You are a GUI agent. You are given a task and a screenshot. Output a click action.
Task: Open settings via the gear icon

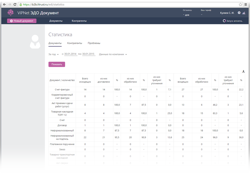point(239,13)
